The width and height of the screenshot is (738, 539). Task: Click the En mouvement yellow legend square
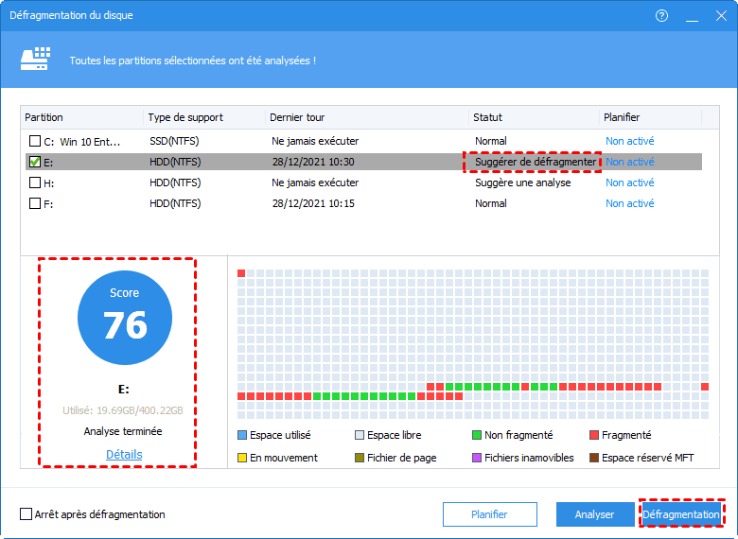click(242, 458)
